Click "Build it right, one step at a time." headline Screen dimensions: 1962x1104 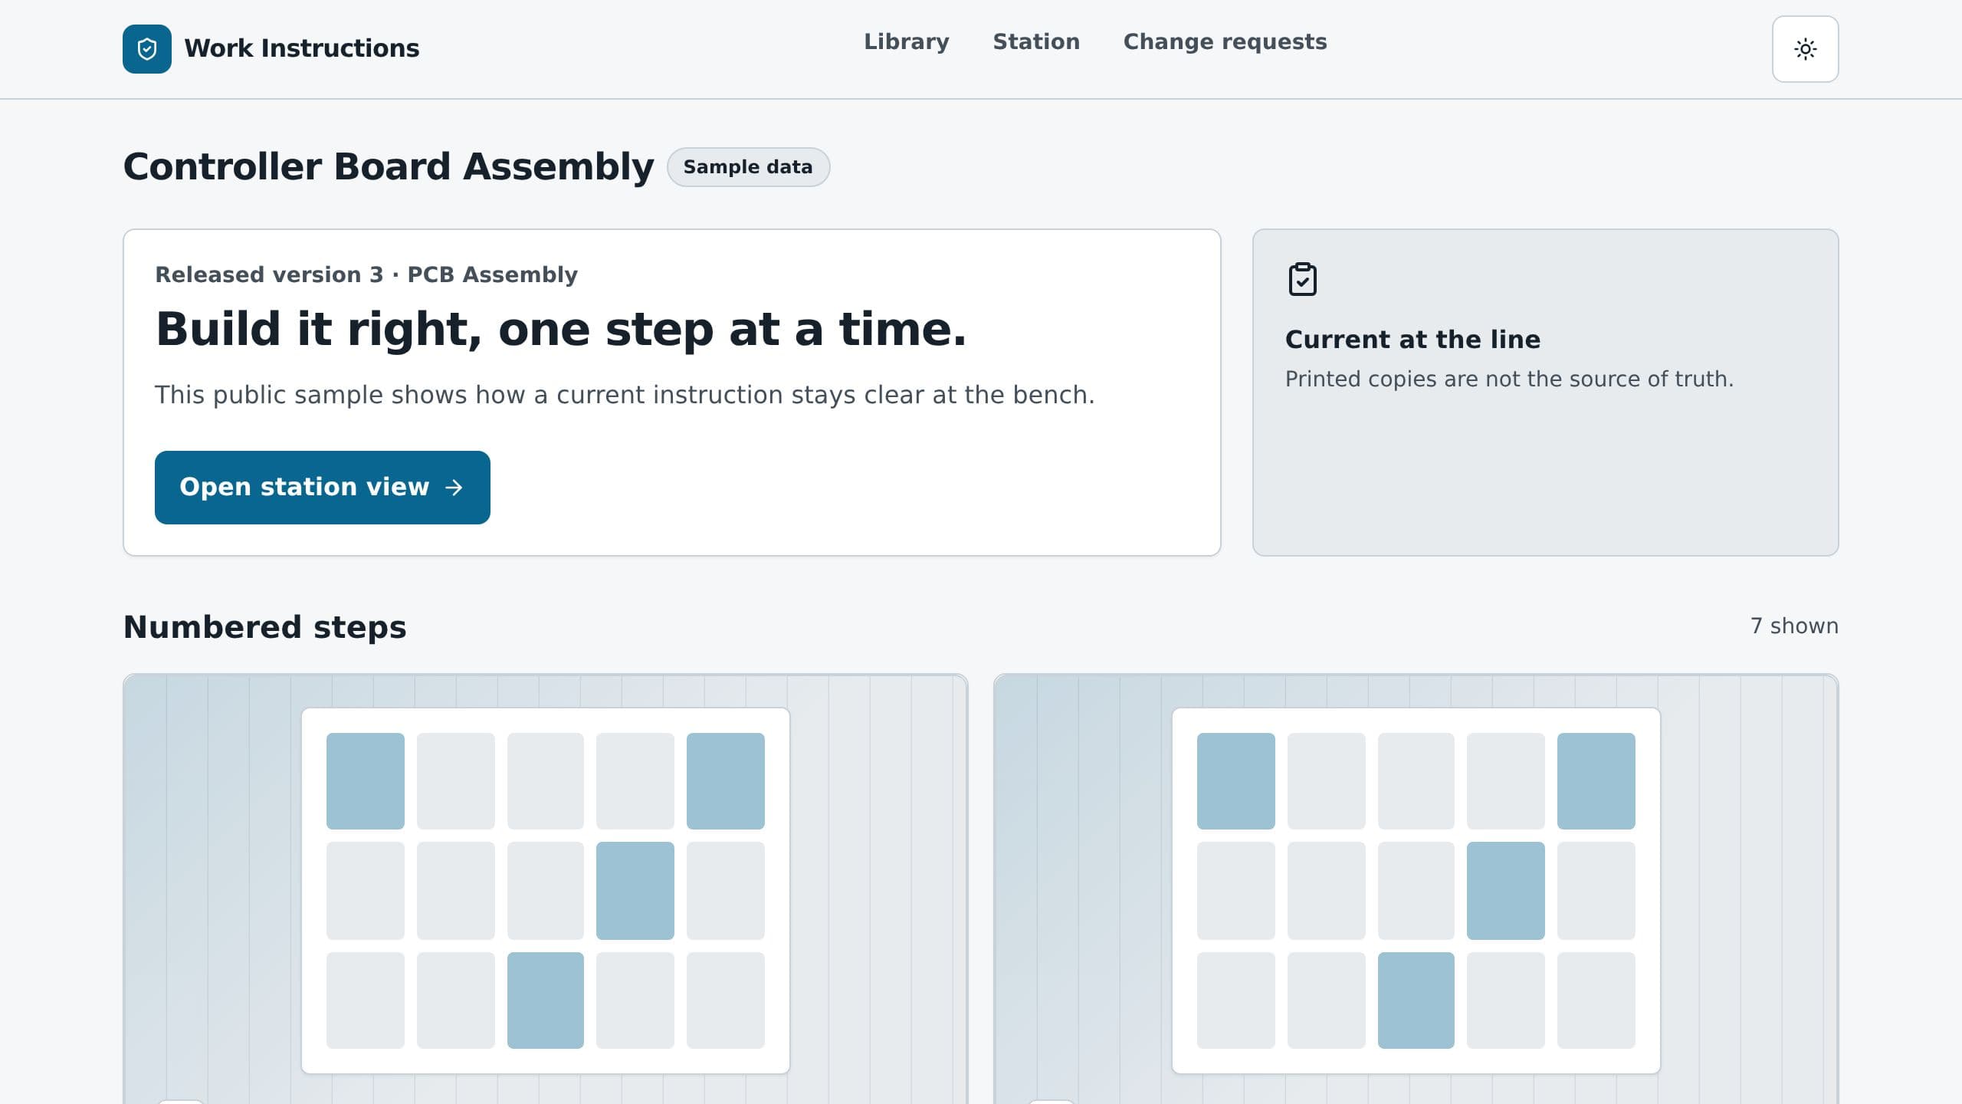pyautogui.click(x=561, y=330)
